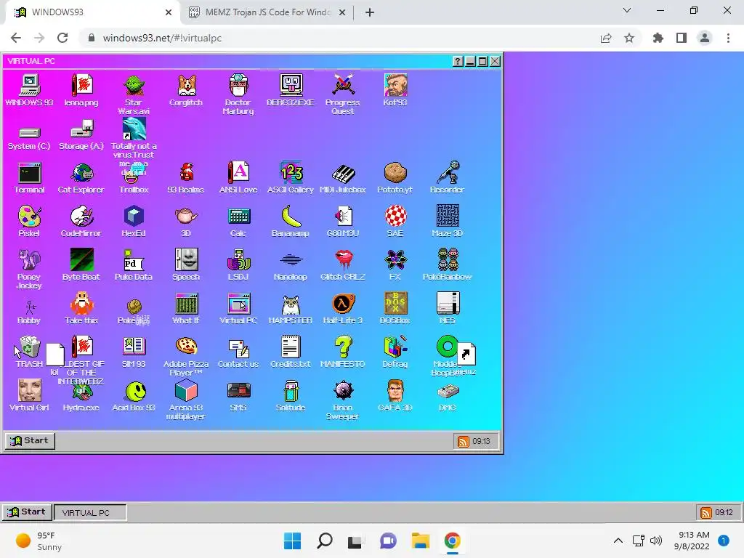This screenshot has width=744, height=558.
Task: Launch the HAMPSTER icon
Action: pos(291,304)
